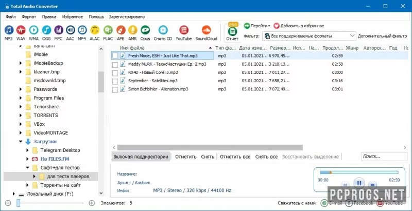Check the box for September - Satellites.mp3
The image size is (412, 211).
pos(115,81)
